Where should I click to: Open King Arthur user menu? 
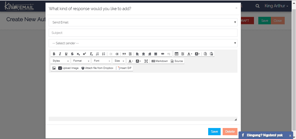(x=276, y=6)
